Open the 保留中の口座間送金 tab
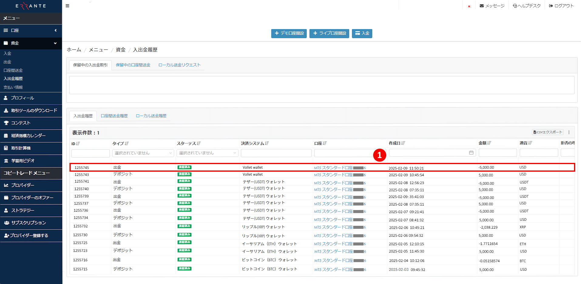Viewport: 581px width, 284px height. 133,64
